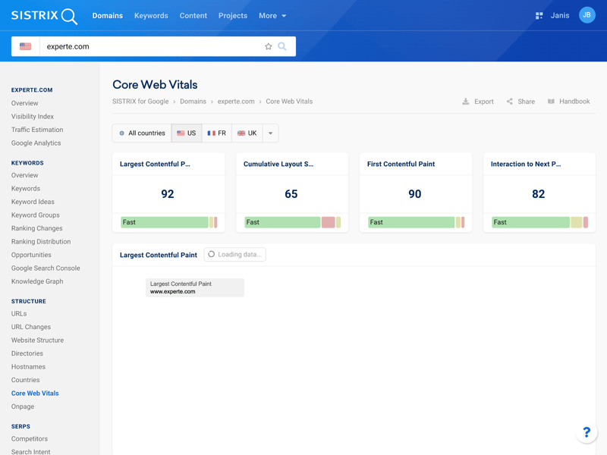Go to the Projects tab
The height and width of the screenshot is (455, 607).
(232, 16)
